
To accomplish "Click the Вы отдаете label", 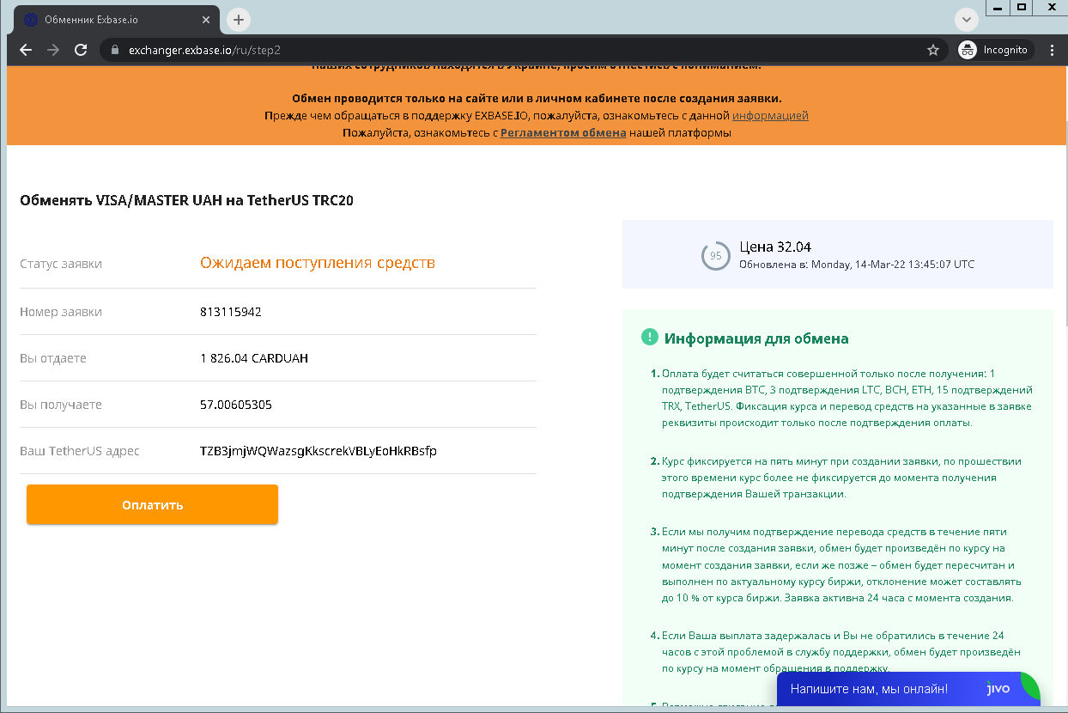I will [x=53, y=358].
